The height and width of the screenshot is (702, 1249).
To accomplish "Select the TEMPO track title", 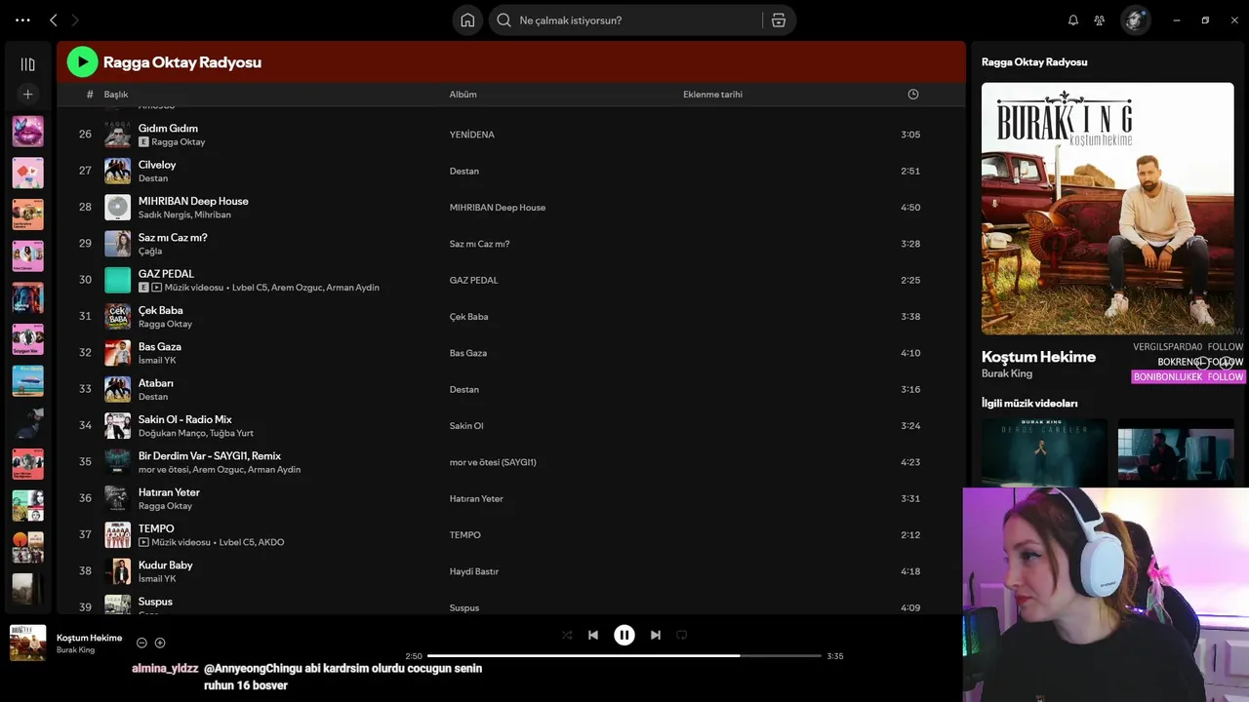I will pyautogui.click(x=156, y=528).
